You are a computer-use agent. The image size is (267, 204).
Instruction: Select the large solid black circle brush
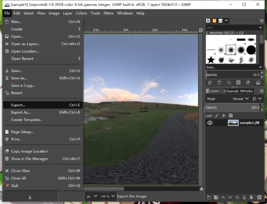pos(251,50)
